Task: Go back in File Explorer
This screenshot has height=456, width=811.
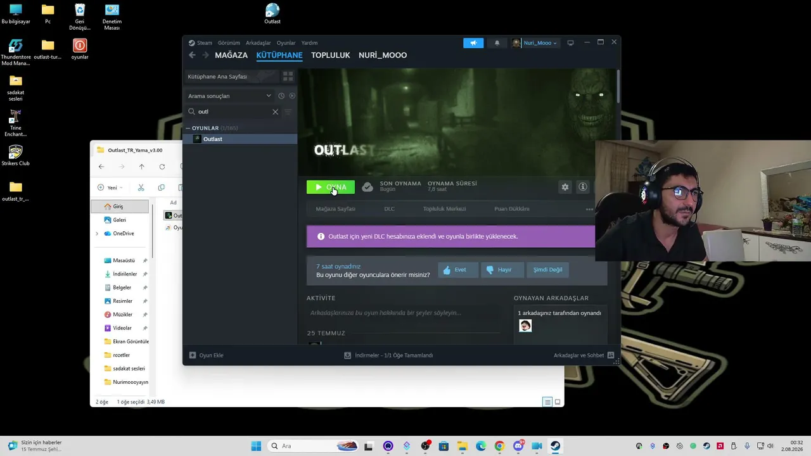Action: pos(101,167)
